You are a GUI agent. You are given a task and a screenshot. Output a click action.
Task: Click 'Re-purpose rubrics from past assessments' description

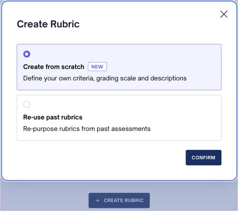tap(87, 129)
